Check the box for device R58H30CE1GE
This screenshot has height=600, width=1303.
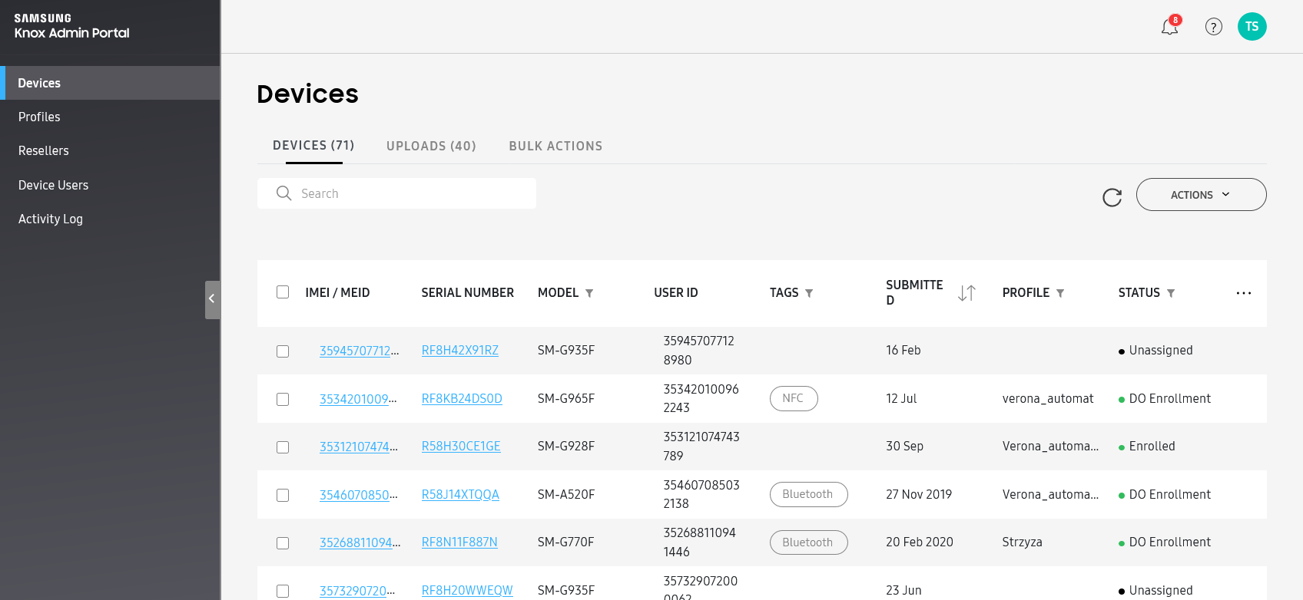283,447
